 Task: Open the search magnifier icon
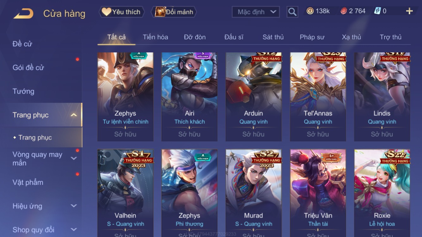[292, 12]
